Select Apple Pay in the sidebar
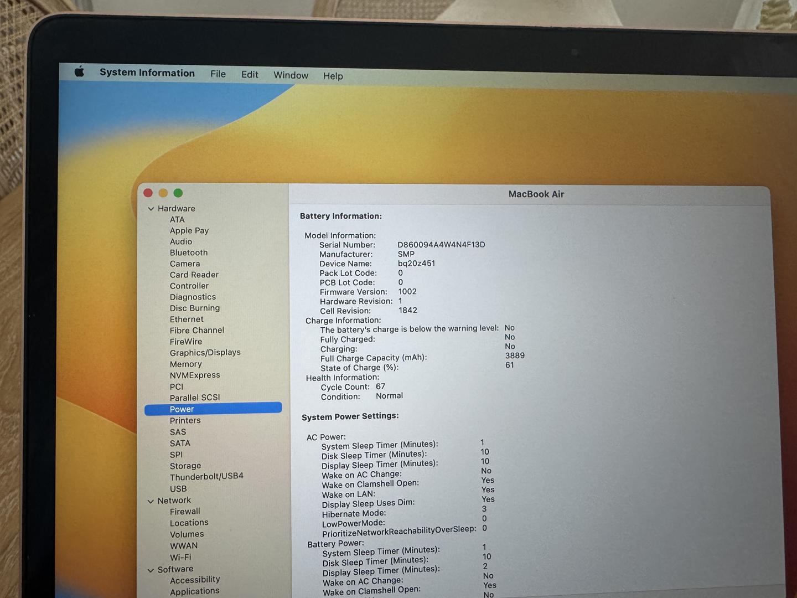The width and height of the screenshot is (797, 598). pyautogui.click(x=189, y=230)
